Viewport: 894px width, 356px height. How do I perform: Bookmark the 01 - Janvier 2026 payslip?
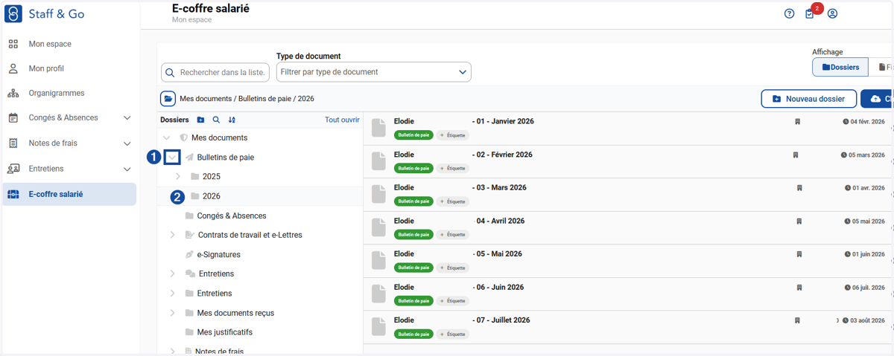point(797,122)
